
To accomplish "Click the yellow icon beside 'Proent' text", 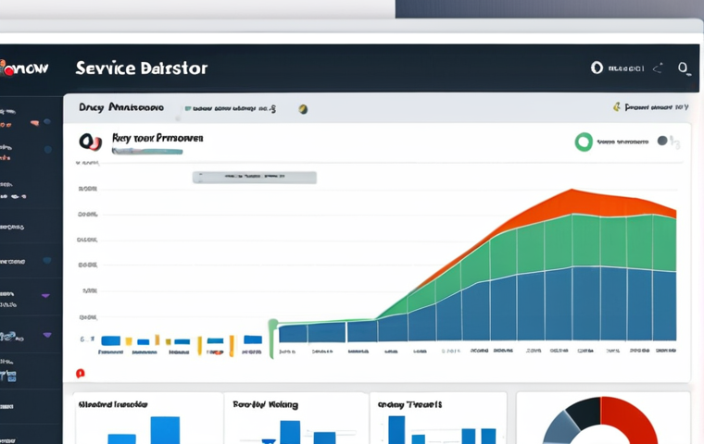I will [x=617, y=106].
